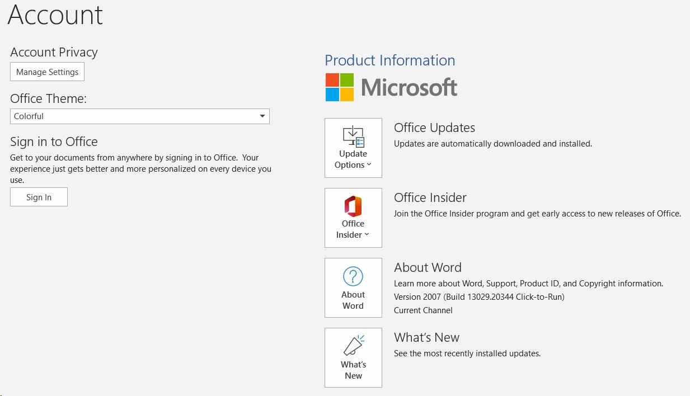Click 'See the most recently installed updates.'
The height and width of the screenshot is (396, 690).
(467, 353)
